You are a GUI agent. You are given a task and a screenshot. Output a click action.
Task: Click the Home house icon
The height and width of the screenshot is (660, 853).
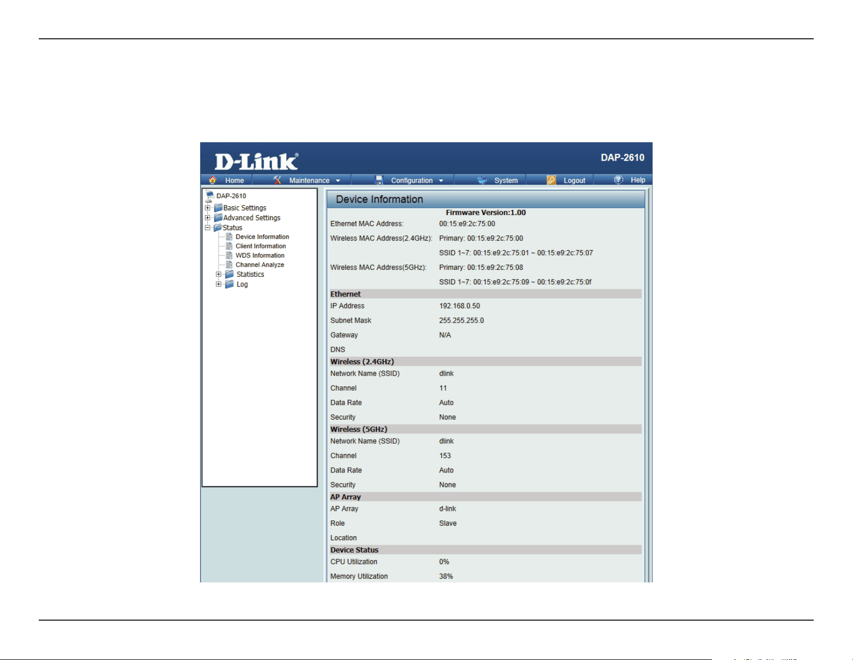click(x=213, y=180)
